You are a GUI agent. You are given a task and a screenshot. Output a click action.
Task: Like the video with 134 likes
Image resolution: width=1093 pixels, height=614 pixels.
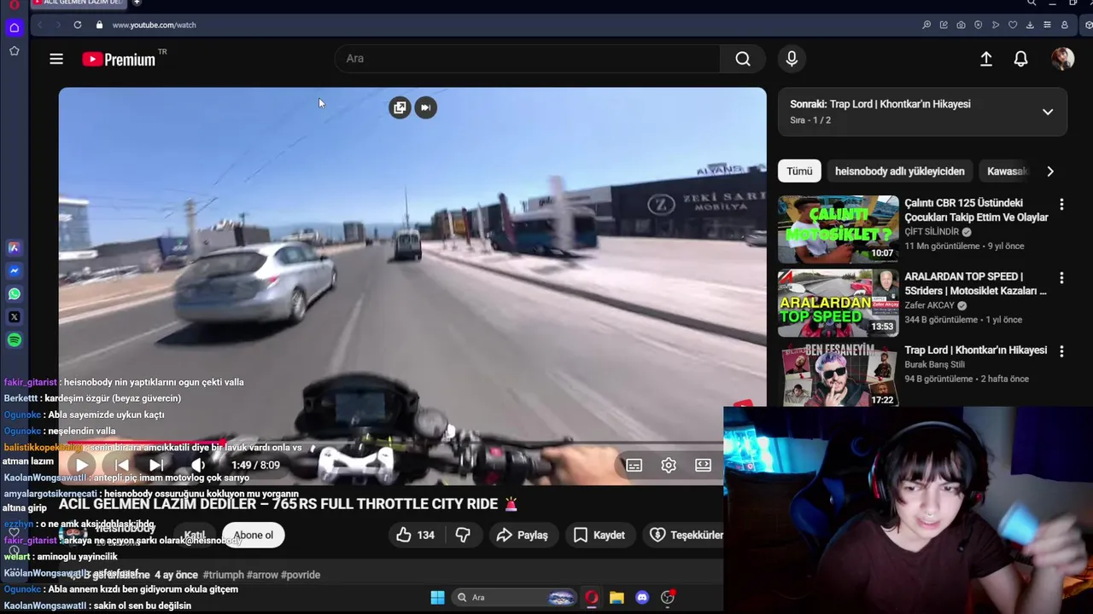click(x=416, y=535)
